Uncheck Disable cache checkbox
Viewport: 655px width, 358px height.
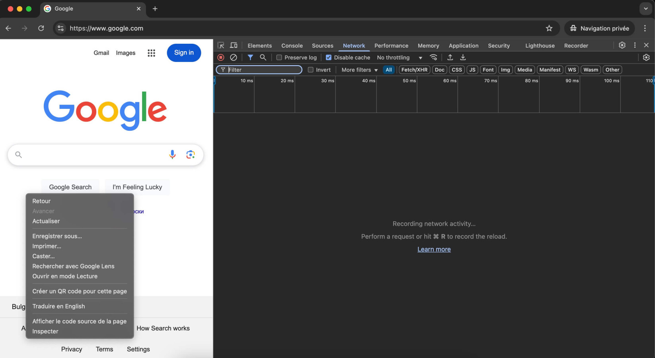329,58
